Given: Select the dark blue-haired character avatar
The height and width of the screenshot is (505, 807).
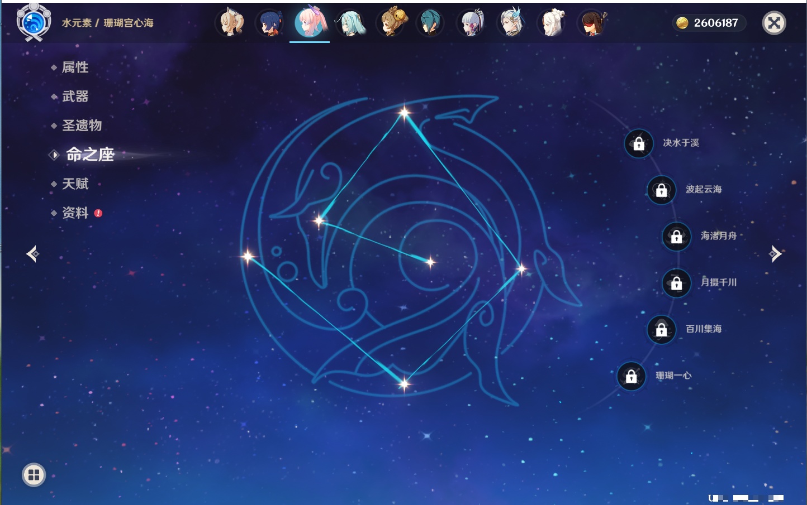Looking at the screenshot, I should coord(270,23).
